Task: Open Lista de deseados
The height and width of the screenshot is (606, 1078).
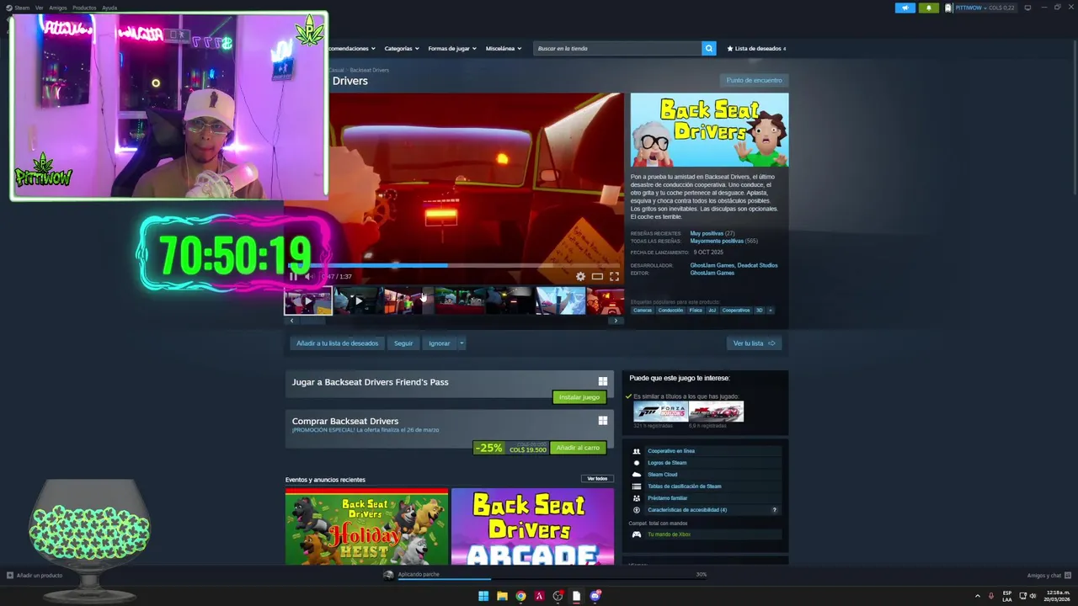Action: tap(756, 49)
